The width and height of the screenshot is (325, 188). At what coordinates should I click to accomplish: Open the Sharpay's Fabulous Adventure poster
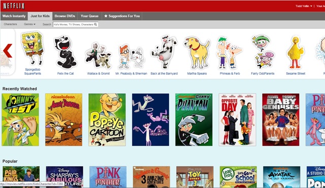click(64, 177)
